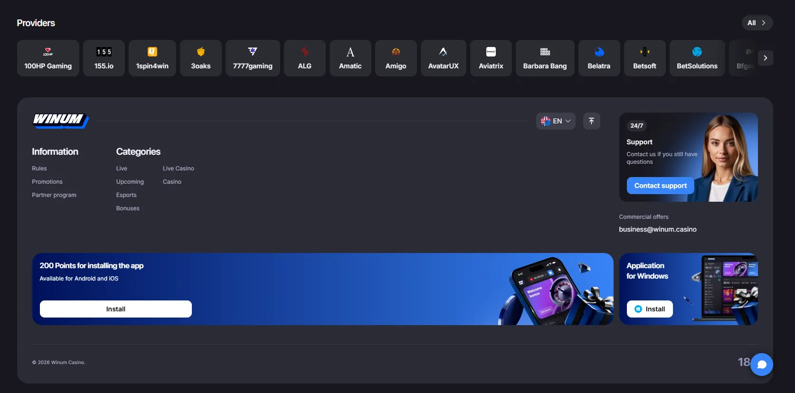Image resolution: width=795 pixels, height=393 pixels.
Task: Open the Esports category
Action: [x=126, y=195]
